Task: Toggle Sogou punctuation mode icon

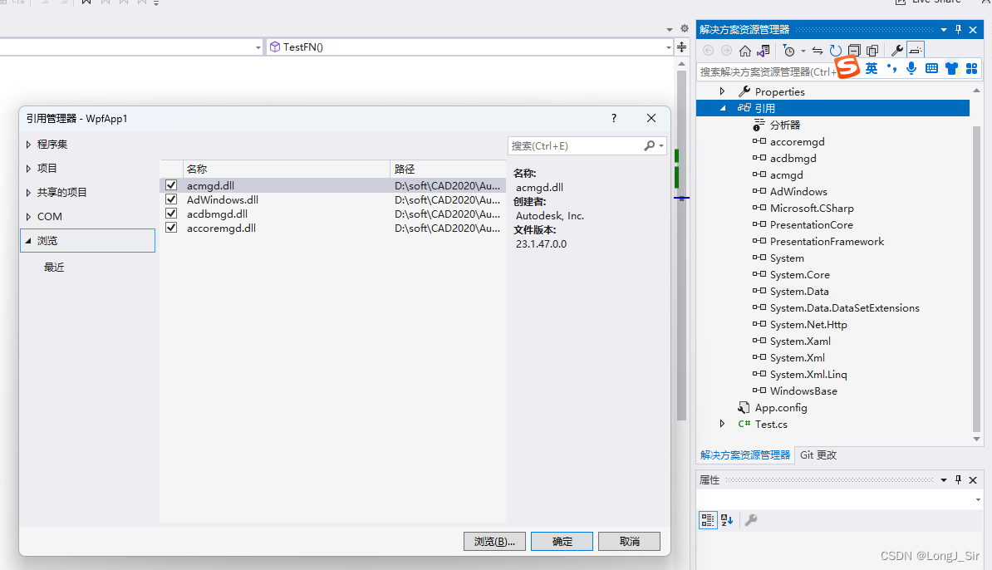Action: (x=891, y=68)
